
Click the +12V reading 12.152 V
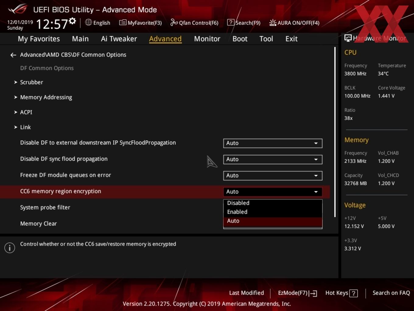pyautogui.click(x=354, y=227)
